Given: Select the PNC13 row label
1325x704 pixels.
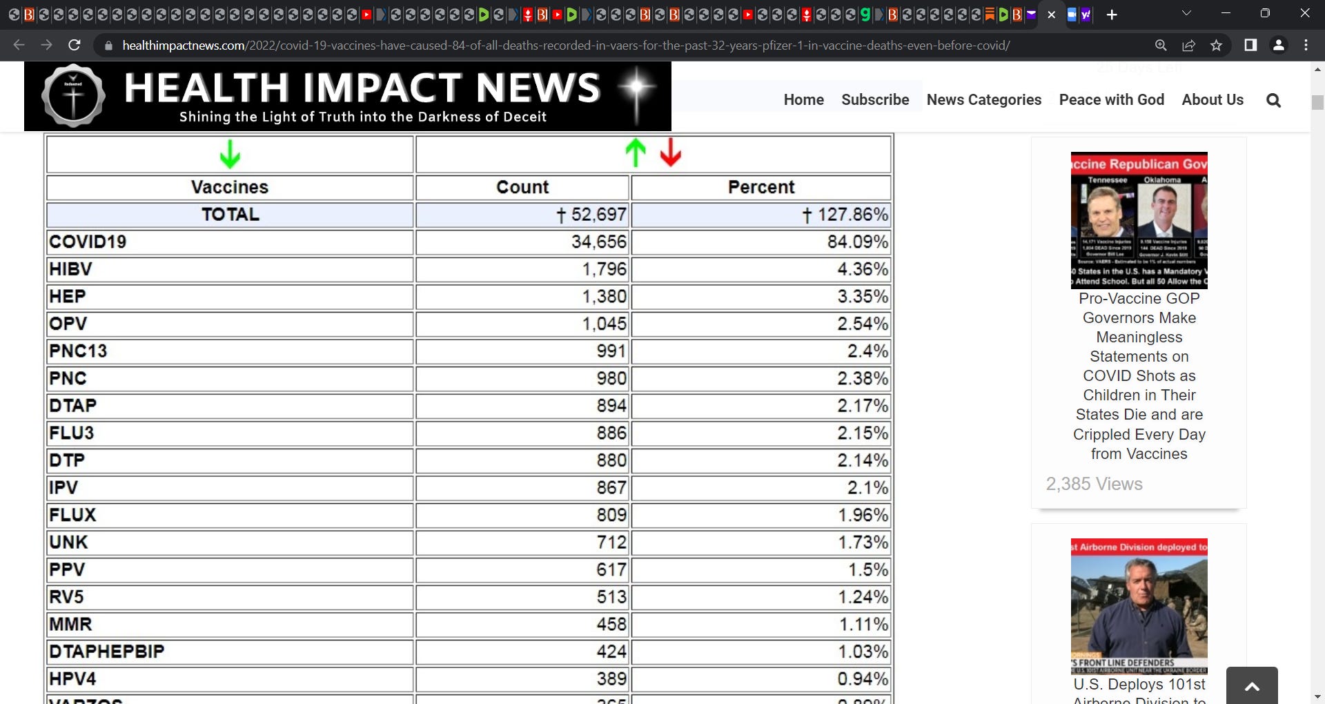Looking at the screenshot, I should (78, 351).
